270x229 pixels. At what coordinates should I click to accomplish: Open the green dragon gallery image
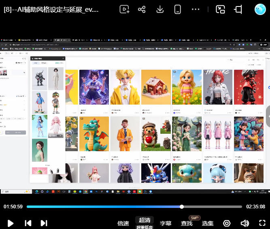pos(94,134)
